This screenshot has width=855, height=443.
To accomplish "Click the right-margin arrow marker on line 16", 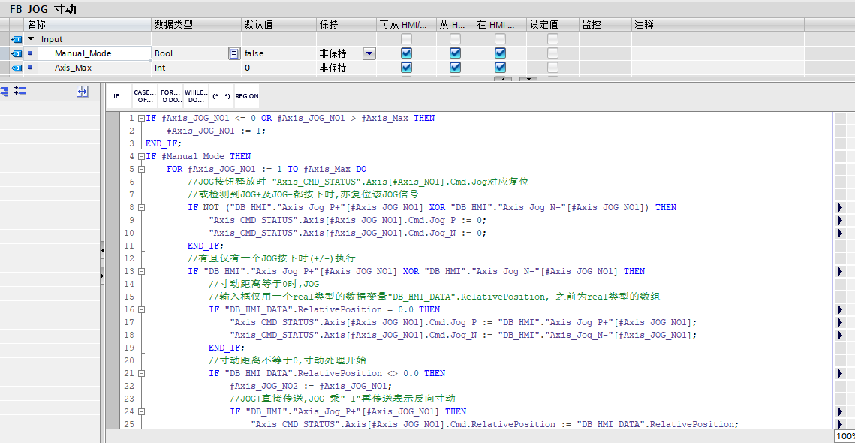I will 840,309.
